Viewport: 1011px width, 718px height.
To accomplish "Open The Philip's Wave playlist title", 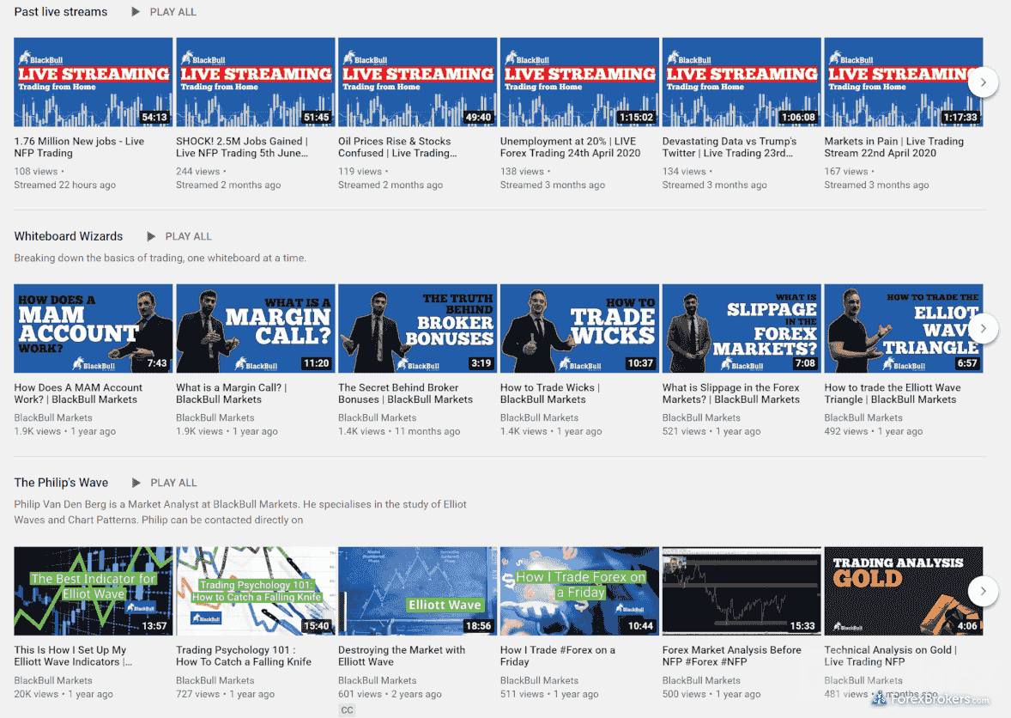I will [63, 483].
